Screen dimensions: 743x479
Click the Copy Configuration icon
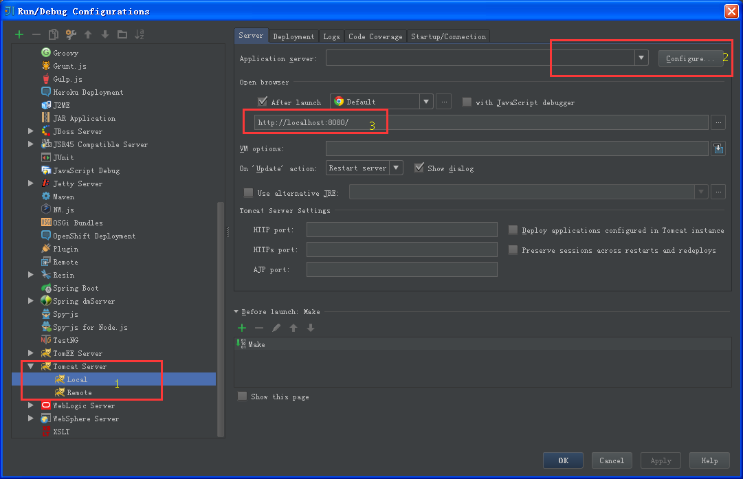[x=54, y=34]
